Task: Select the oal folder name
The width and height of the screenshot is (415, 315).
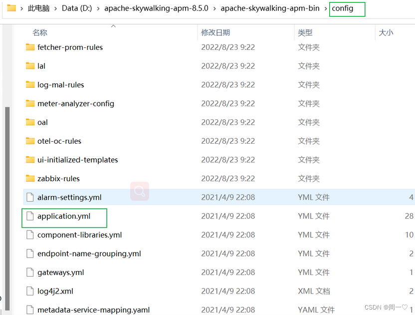Action: coord(42,122)
